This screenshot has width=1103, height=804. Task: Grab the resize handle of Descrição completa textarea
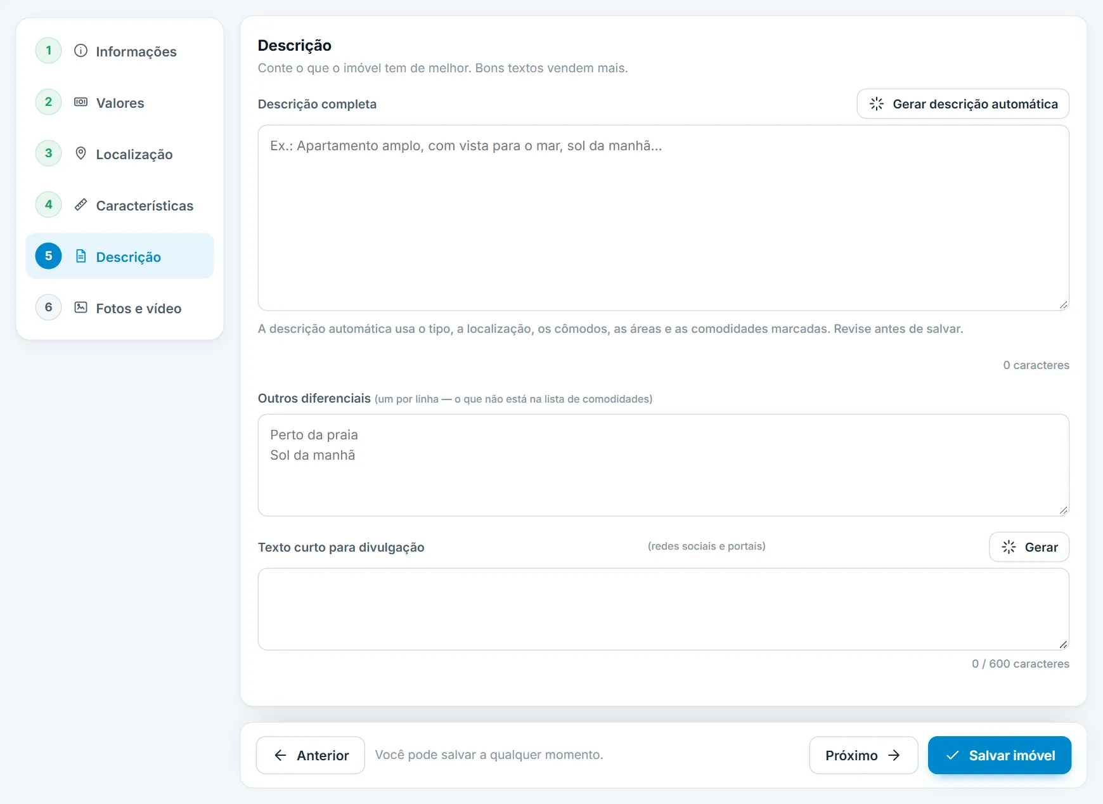click(1064, 305)
